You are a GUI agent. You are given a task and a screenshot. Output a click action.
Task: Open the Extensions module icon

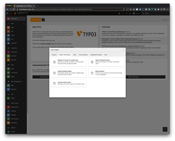coord(8,123)
